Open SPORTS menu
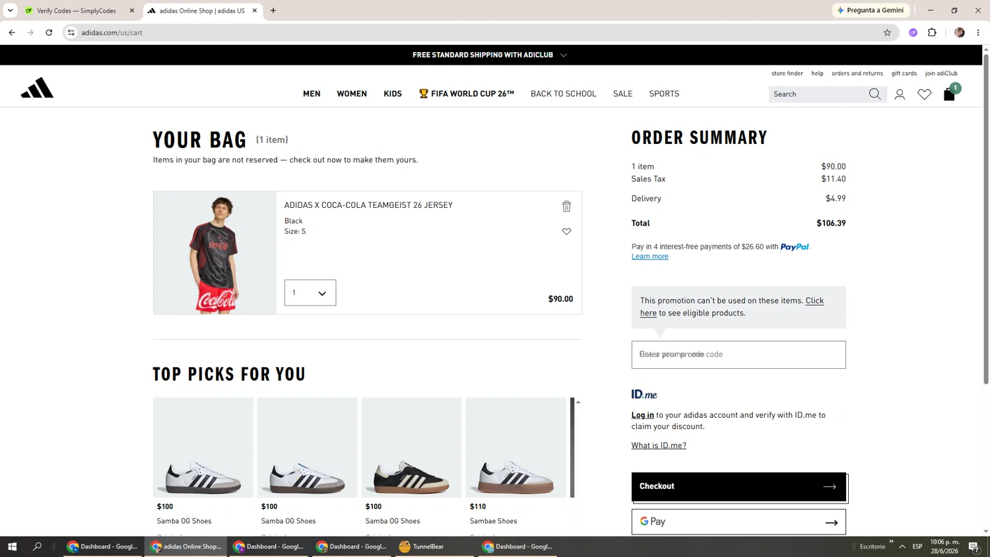Viewport: 990px width, 557px height. coord(664,94)
